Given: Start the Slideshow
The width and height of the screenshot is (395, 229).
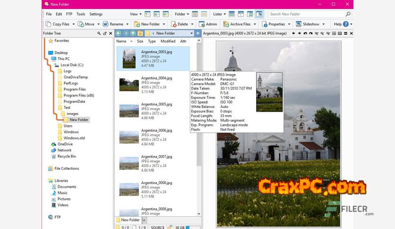Looking at the screenshot, I should coord(307,24).
